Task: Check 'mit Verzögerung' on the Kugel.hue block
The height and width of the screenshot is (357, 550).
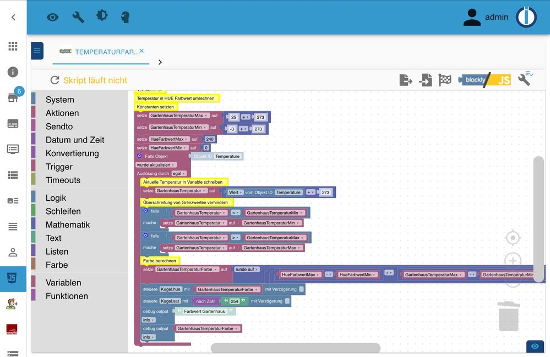Action: coord(302,289)
